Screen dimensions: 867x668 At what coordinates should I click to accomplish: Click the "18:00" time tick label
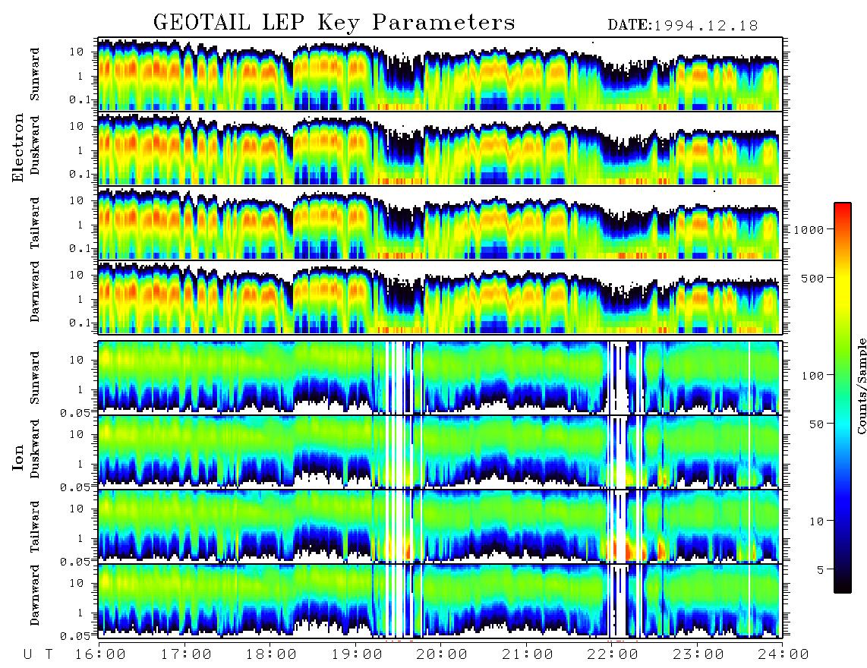[x=272, y=654]
